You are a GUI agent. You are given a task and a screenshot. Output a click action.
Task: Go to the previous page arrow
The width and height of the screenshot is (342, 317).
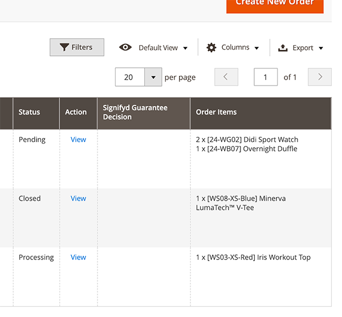[226, 77]
